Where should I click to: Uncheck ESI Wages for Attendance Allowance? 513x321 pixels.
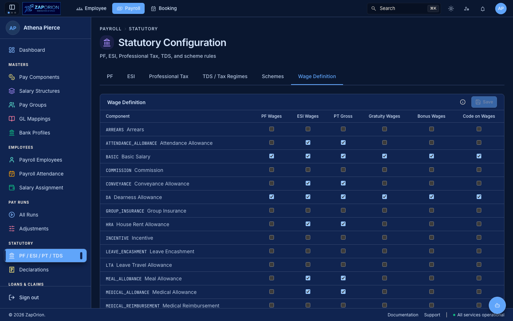[x=308, y=143]
